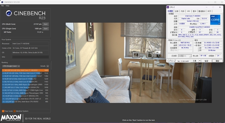The width and height of the screenshot is (225, 123).
Task: Select the Threadripper 1950 ranking row
Action: (x=25, y=93)
